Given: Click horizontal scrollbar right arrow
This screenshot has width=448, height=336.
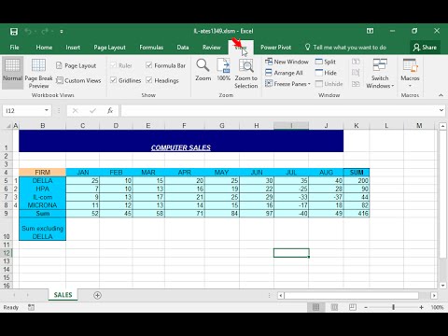Looking at the screenshot, I should [434, 295].
